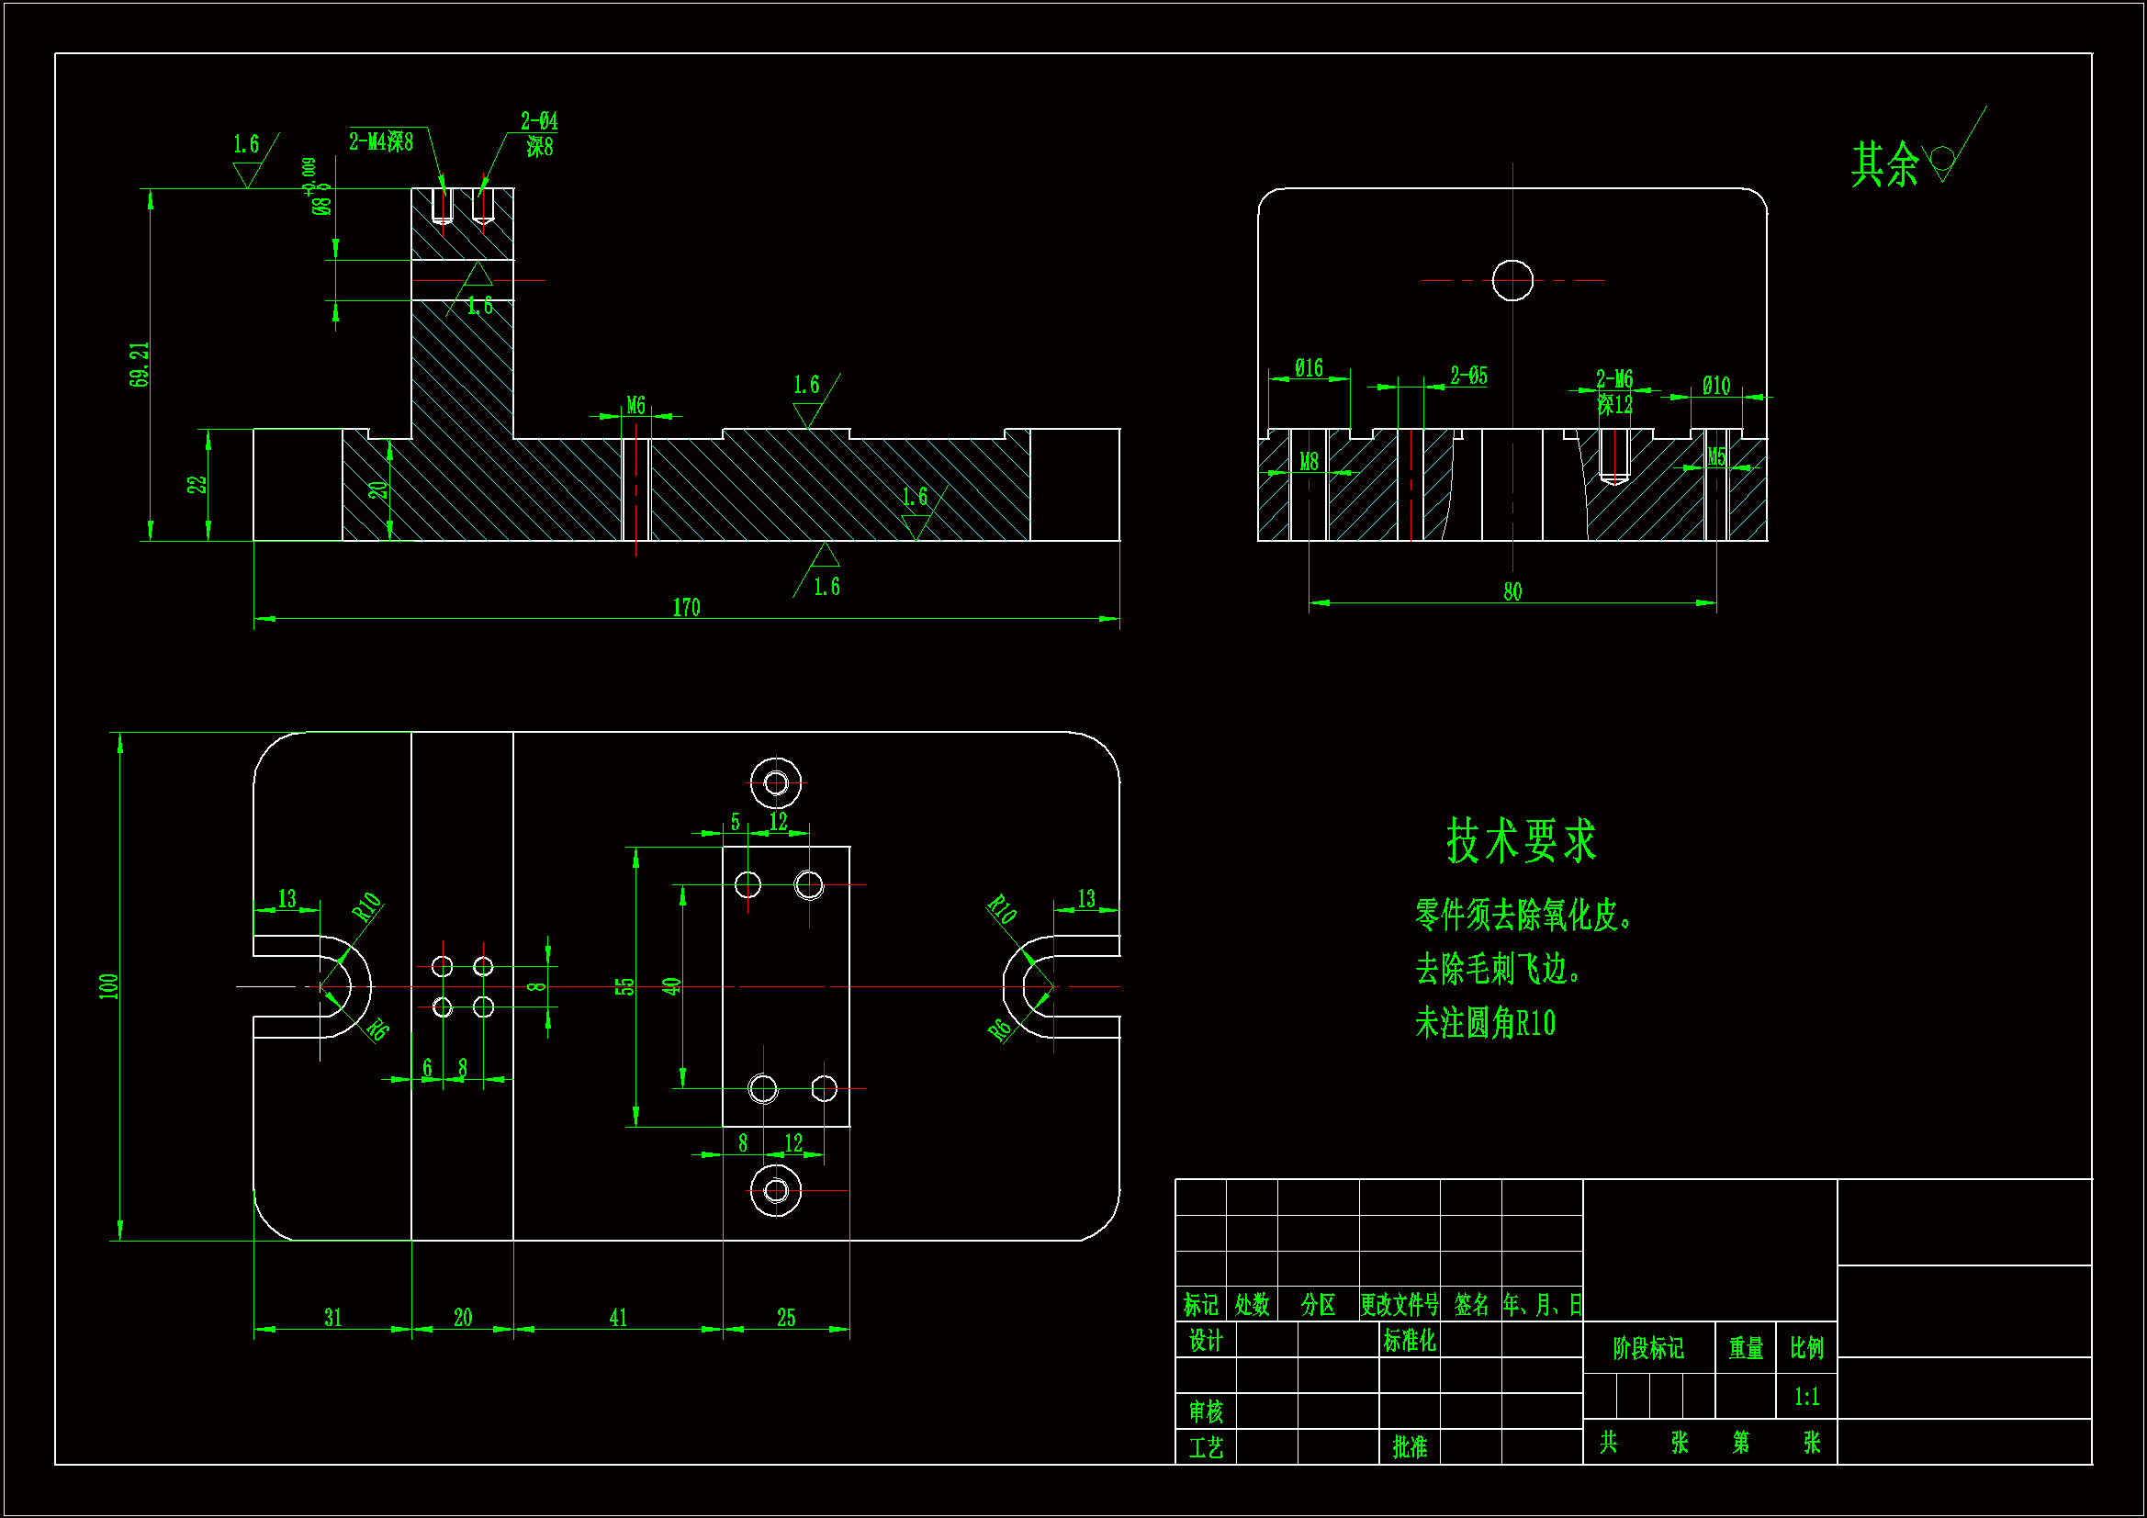Select the 80 width dimension
This screenshot has width=2147, height=1518.
(x=1513, y=591)
